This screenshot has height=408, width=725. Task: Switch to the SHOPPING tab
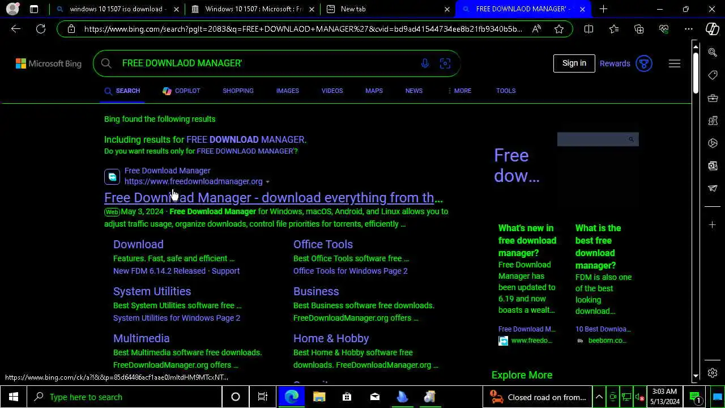(238, 91)
